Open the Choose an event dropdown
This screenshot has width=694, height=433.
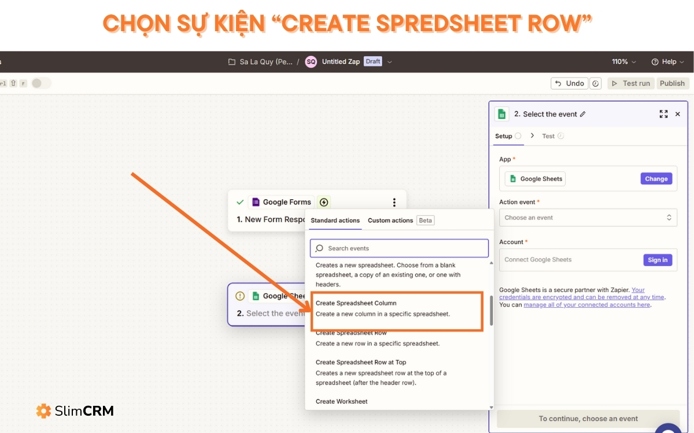click(x=588, y=218)
